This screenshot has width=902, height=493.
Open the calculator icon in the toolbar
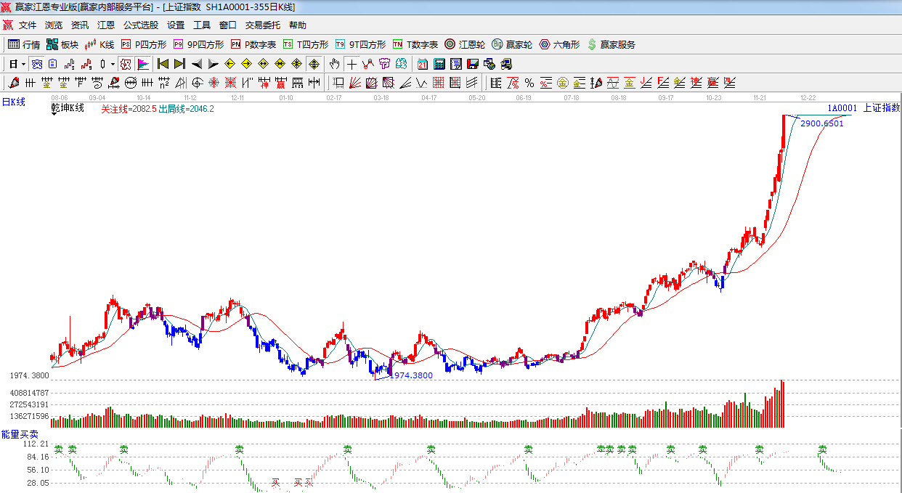(x=439, y=64)
